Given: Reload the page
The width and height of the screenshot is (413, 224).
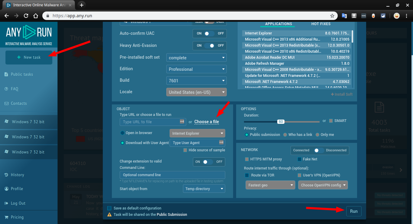Looking at the screenshot, I should coord(26,16).
